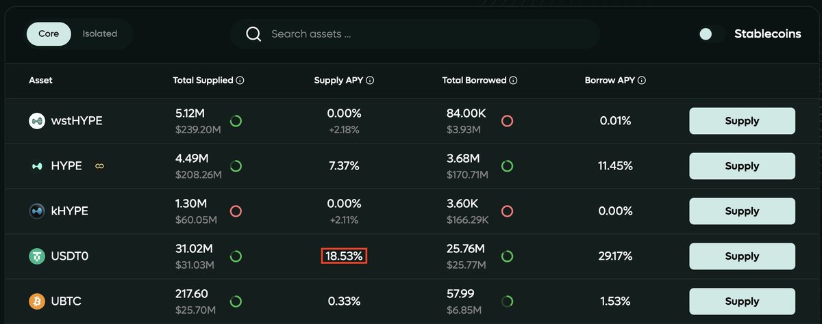Viewport: 822px width, 324px height.
Task: Click the 57.99 UBTC total borrowed
Action: point(460,293)
